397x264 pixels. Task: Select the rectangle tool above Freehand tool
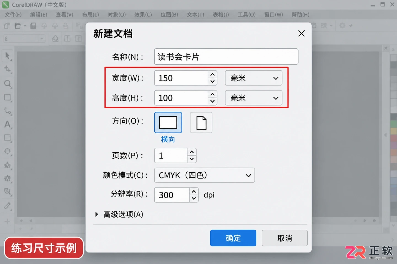(x=7, y=97)
